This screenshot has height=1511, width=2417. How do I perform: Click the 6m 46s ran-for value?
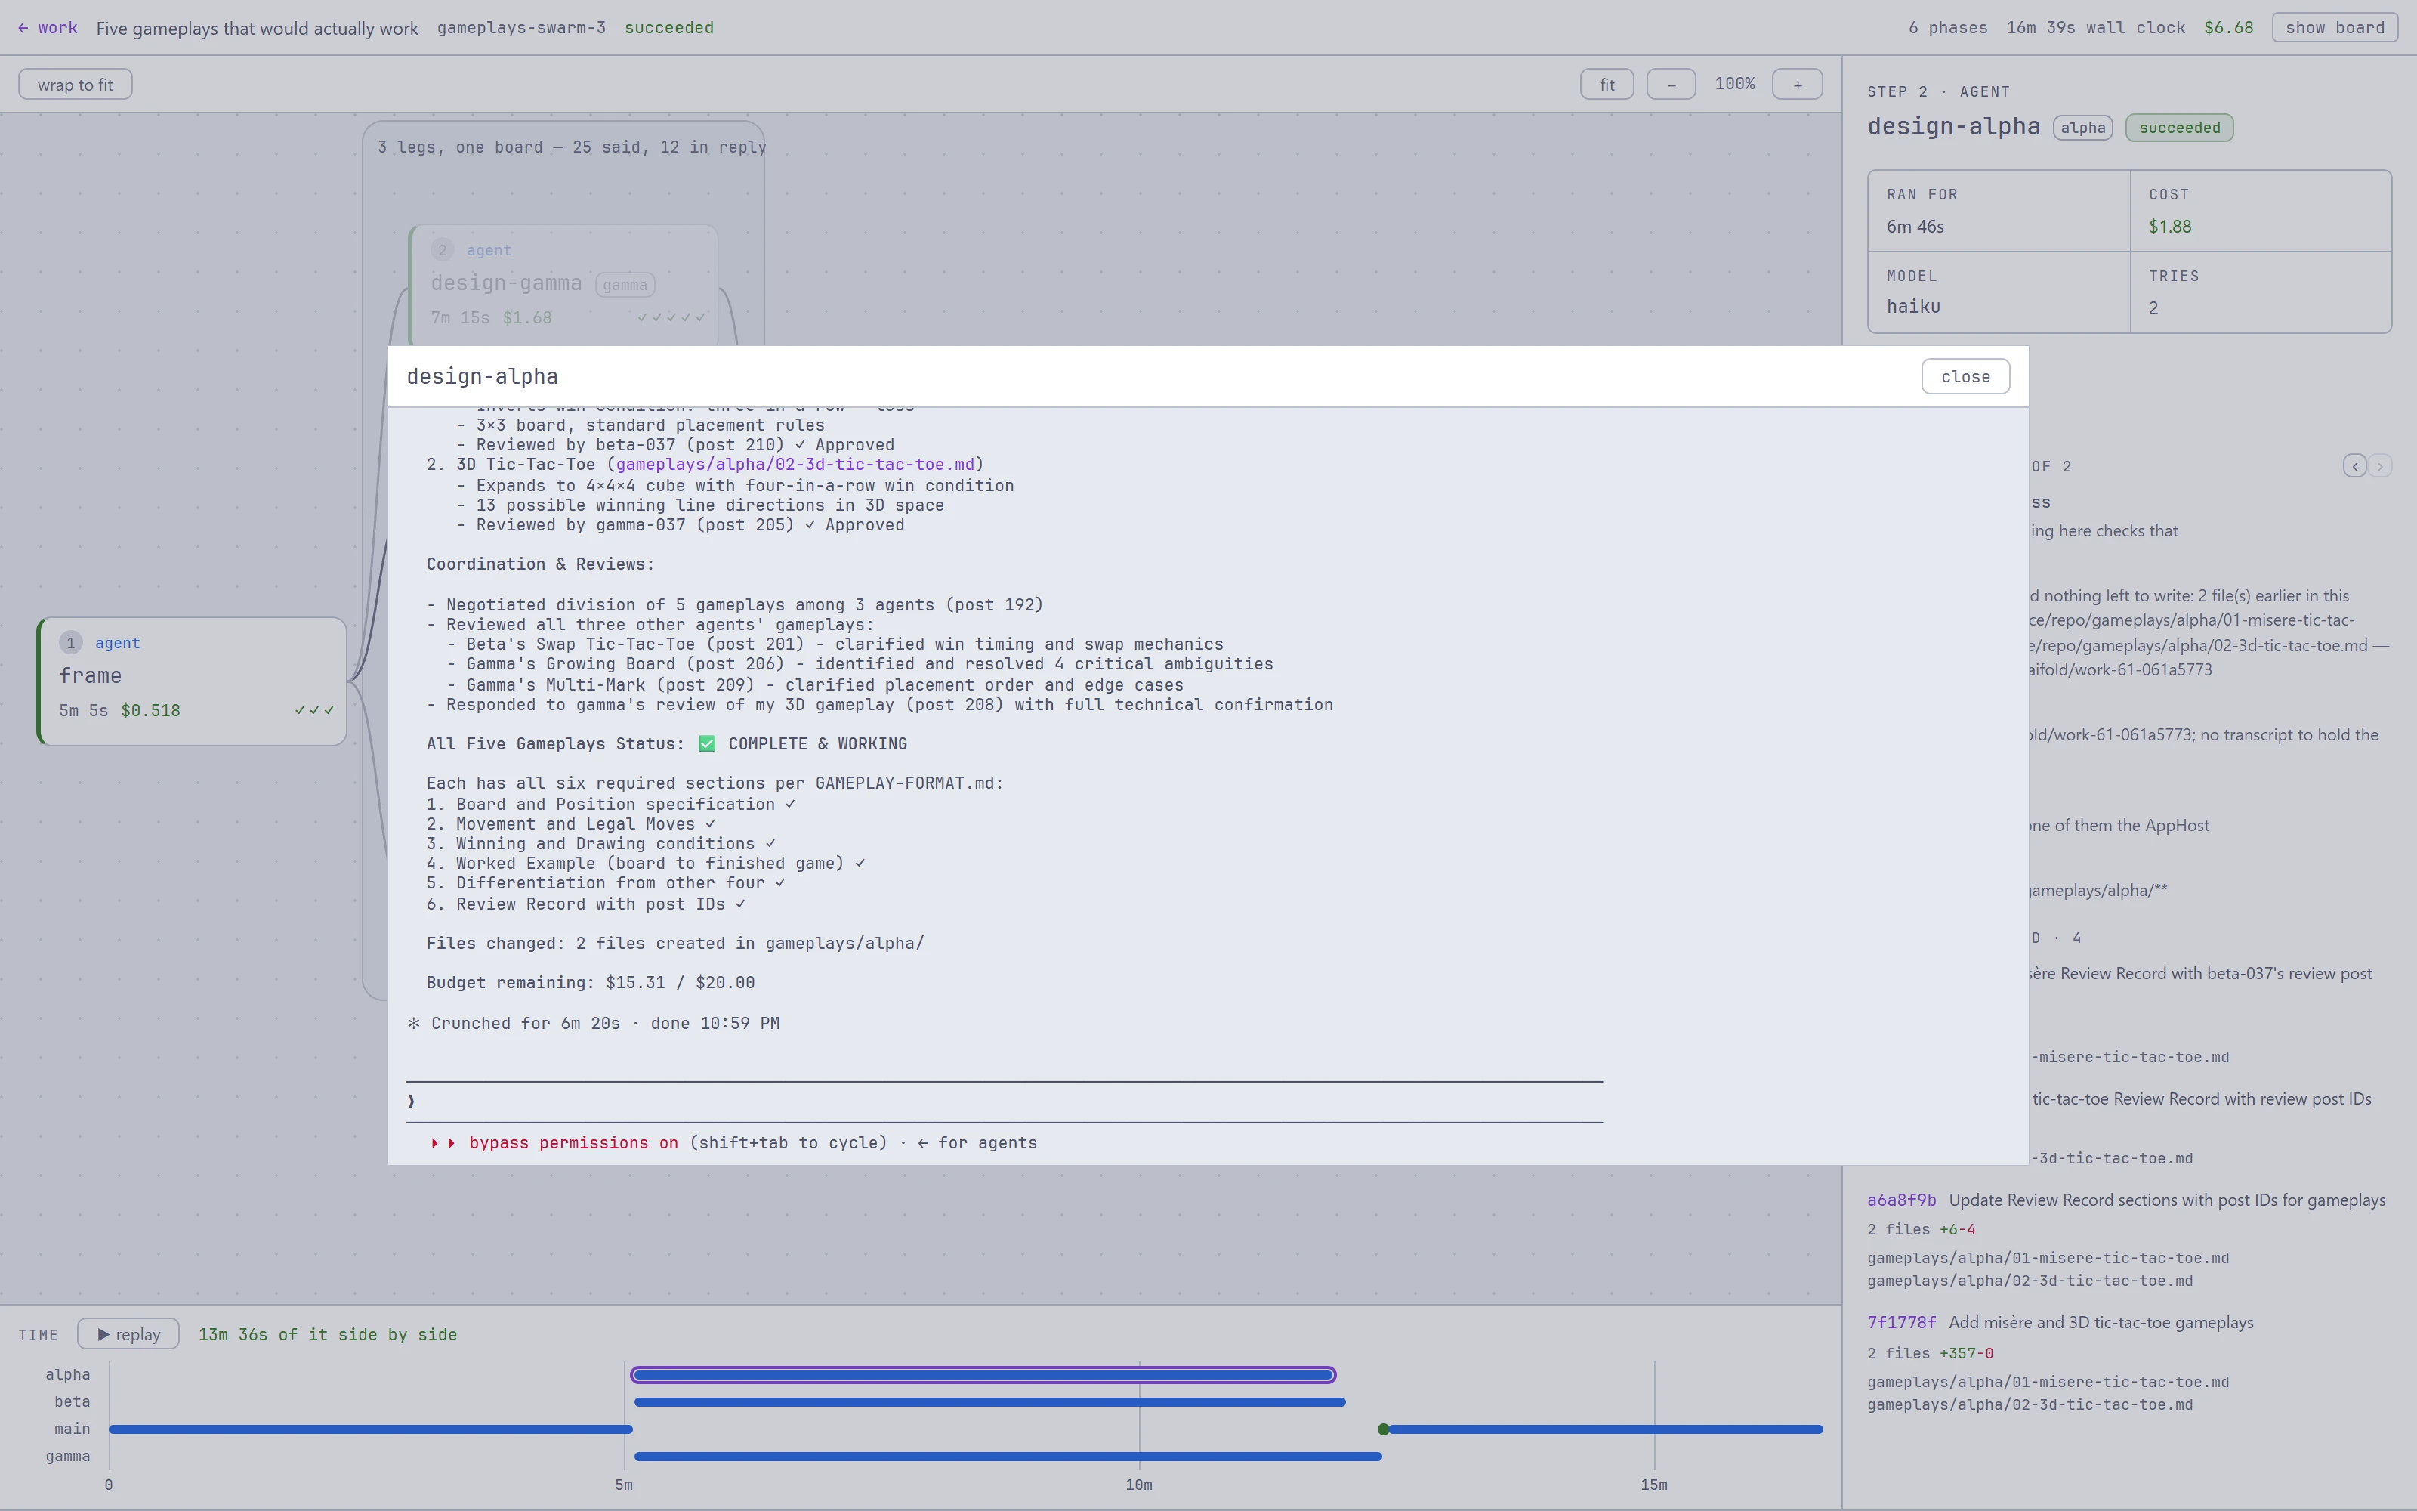click(1915, 227)
